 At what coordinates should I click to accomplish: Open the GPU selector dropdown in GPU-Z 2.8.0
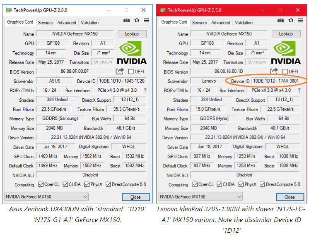[46, 197]
